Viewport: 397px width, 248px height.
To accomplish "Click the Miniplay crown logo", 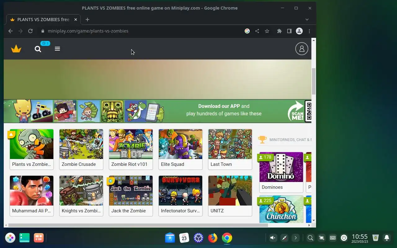I will tap(16, 49).
